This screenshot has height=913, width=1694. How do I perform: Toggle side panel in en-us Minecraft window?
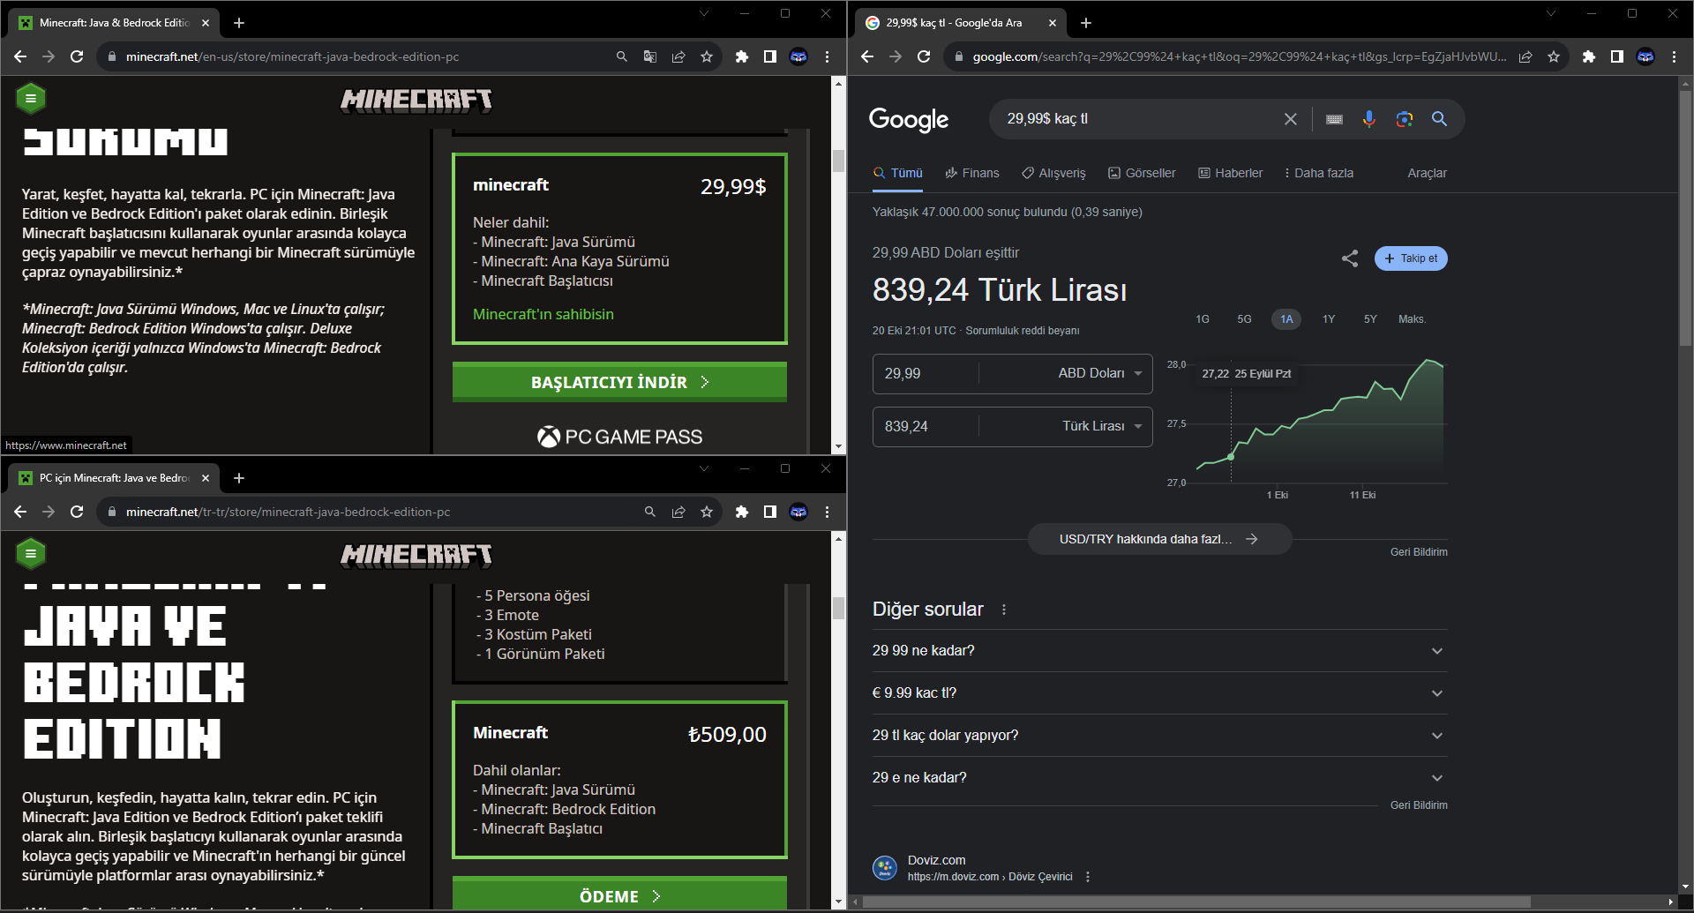(x=770, y=56)
